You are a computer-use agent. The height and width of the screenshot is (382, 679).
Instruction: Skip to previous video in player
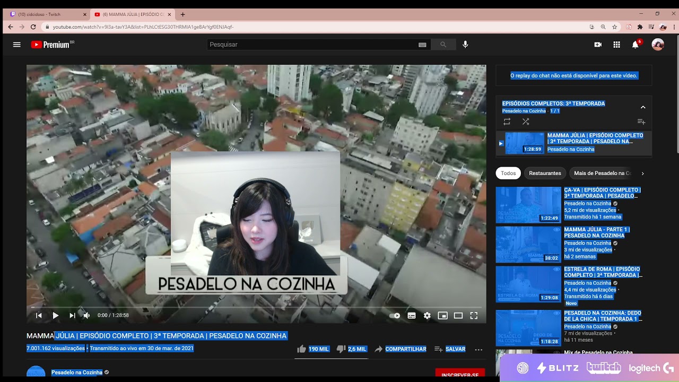point(39,315)
